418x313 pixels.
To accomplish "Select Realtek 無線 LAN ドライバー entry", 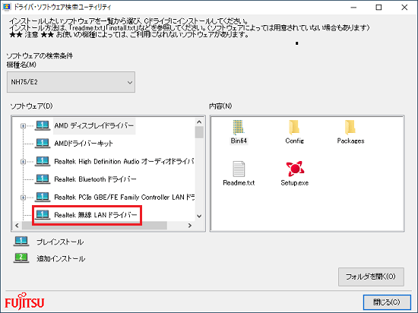I will coord(96,215).
